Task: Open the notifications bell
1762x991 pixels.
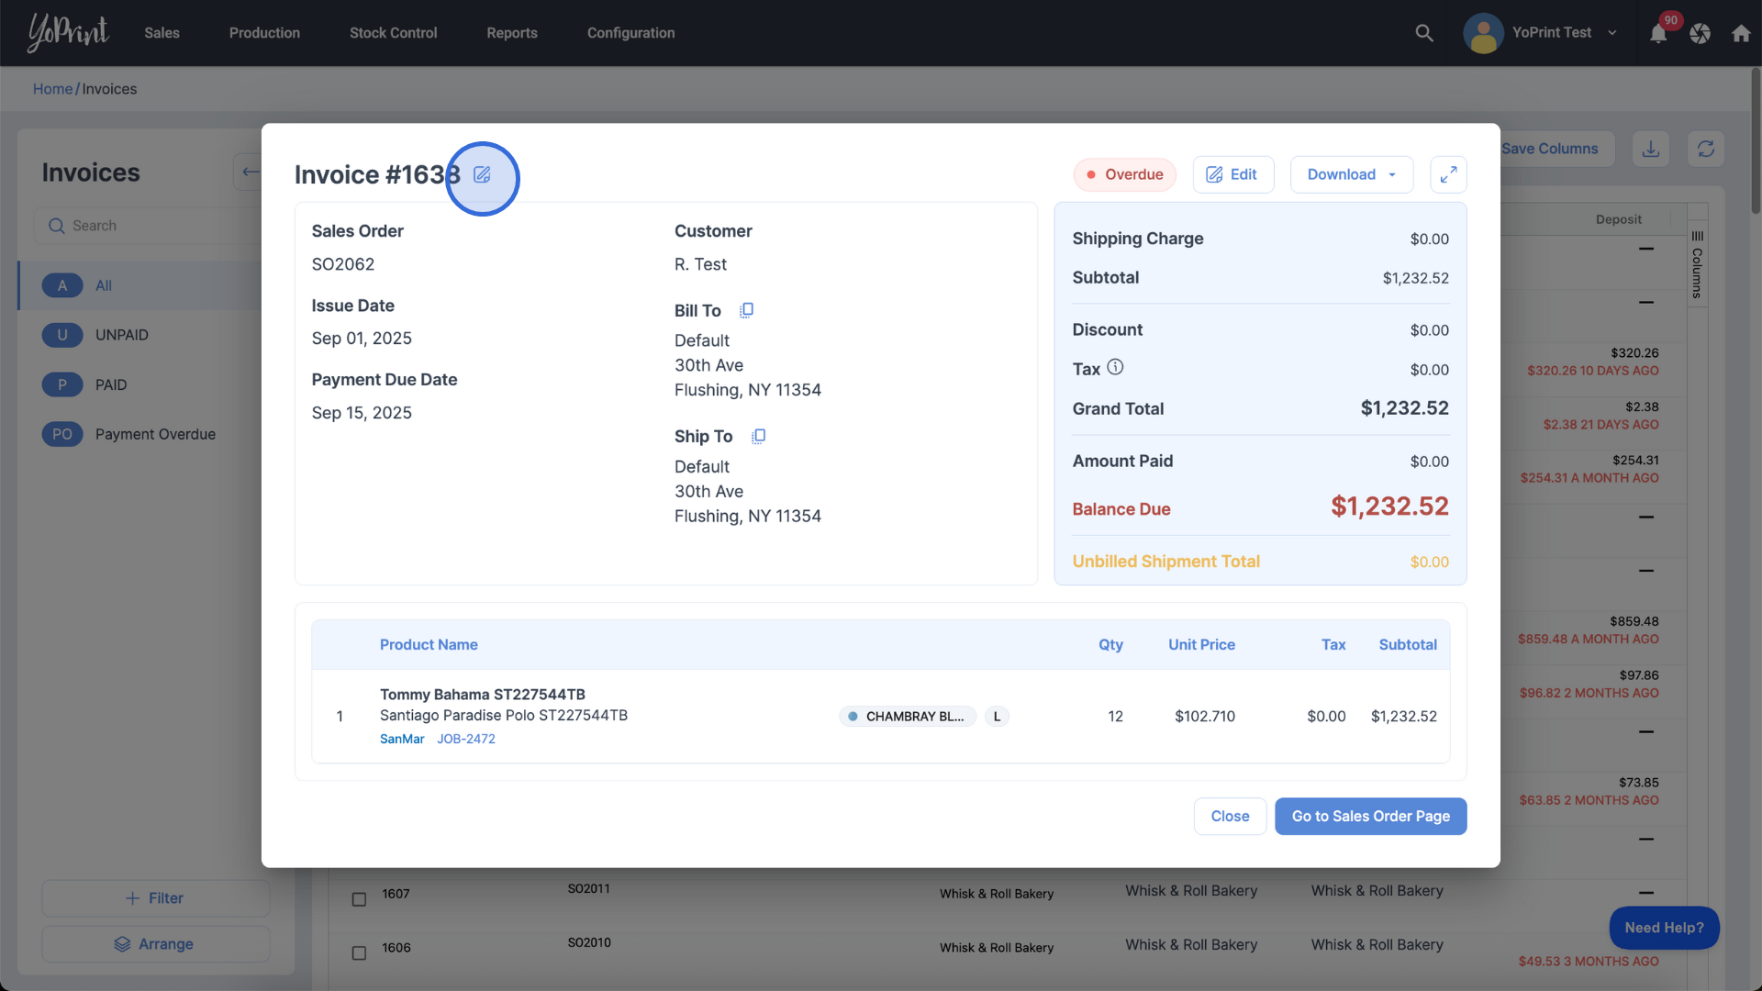Action: tap(1658, 34)
